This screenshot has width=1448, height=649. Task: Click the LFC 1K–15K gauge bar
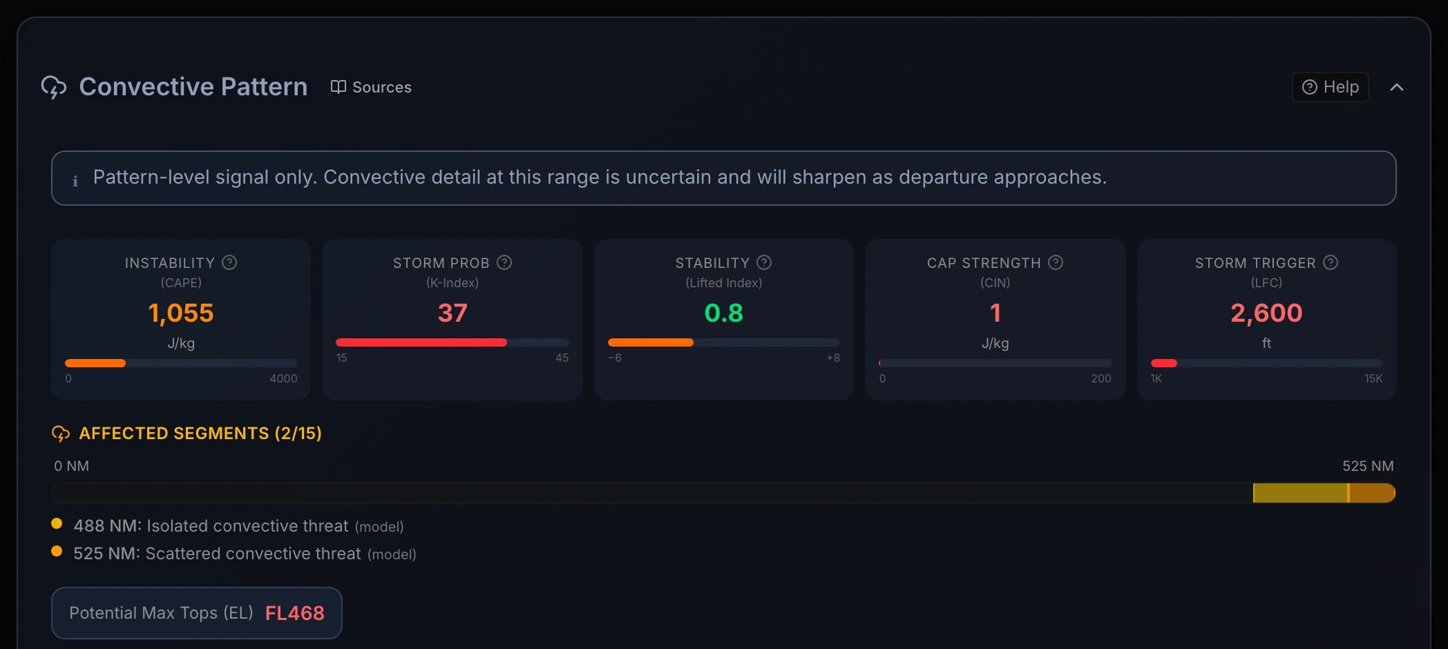pos(1267,363)
